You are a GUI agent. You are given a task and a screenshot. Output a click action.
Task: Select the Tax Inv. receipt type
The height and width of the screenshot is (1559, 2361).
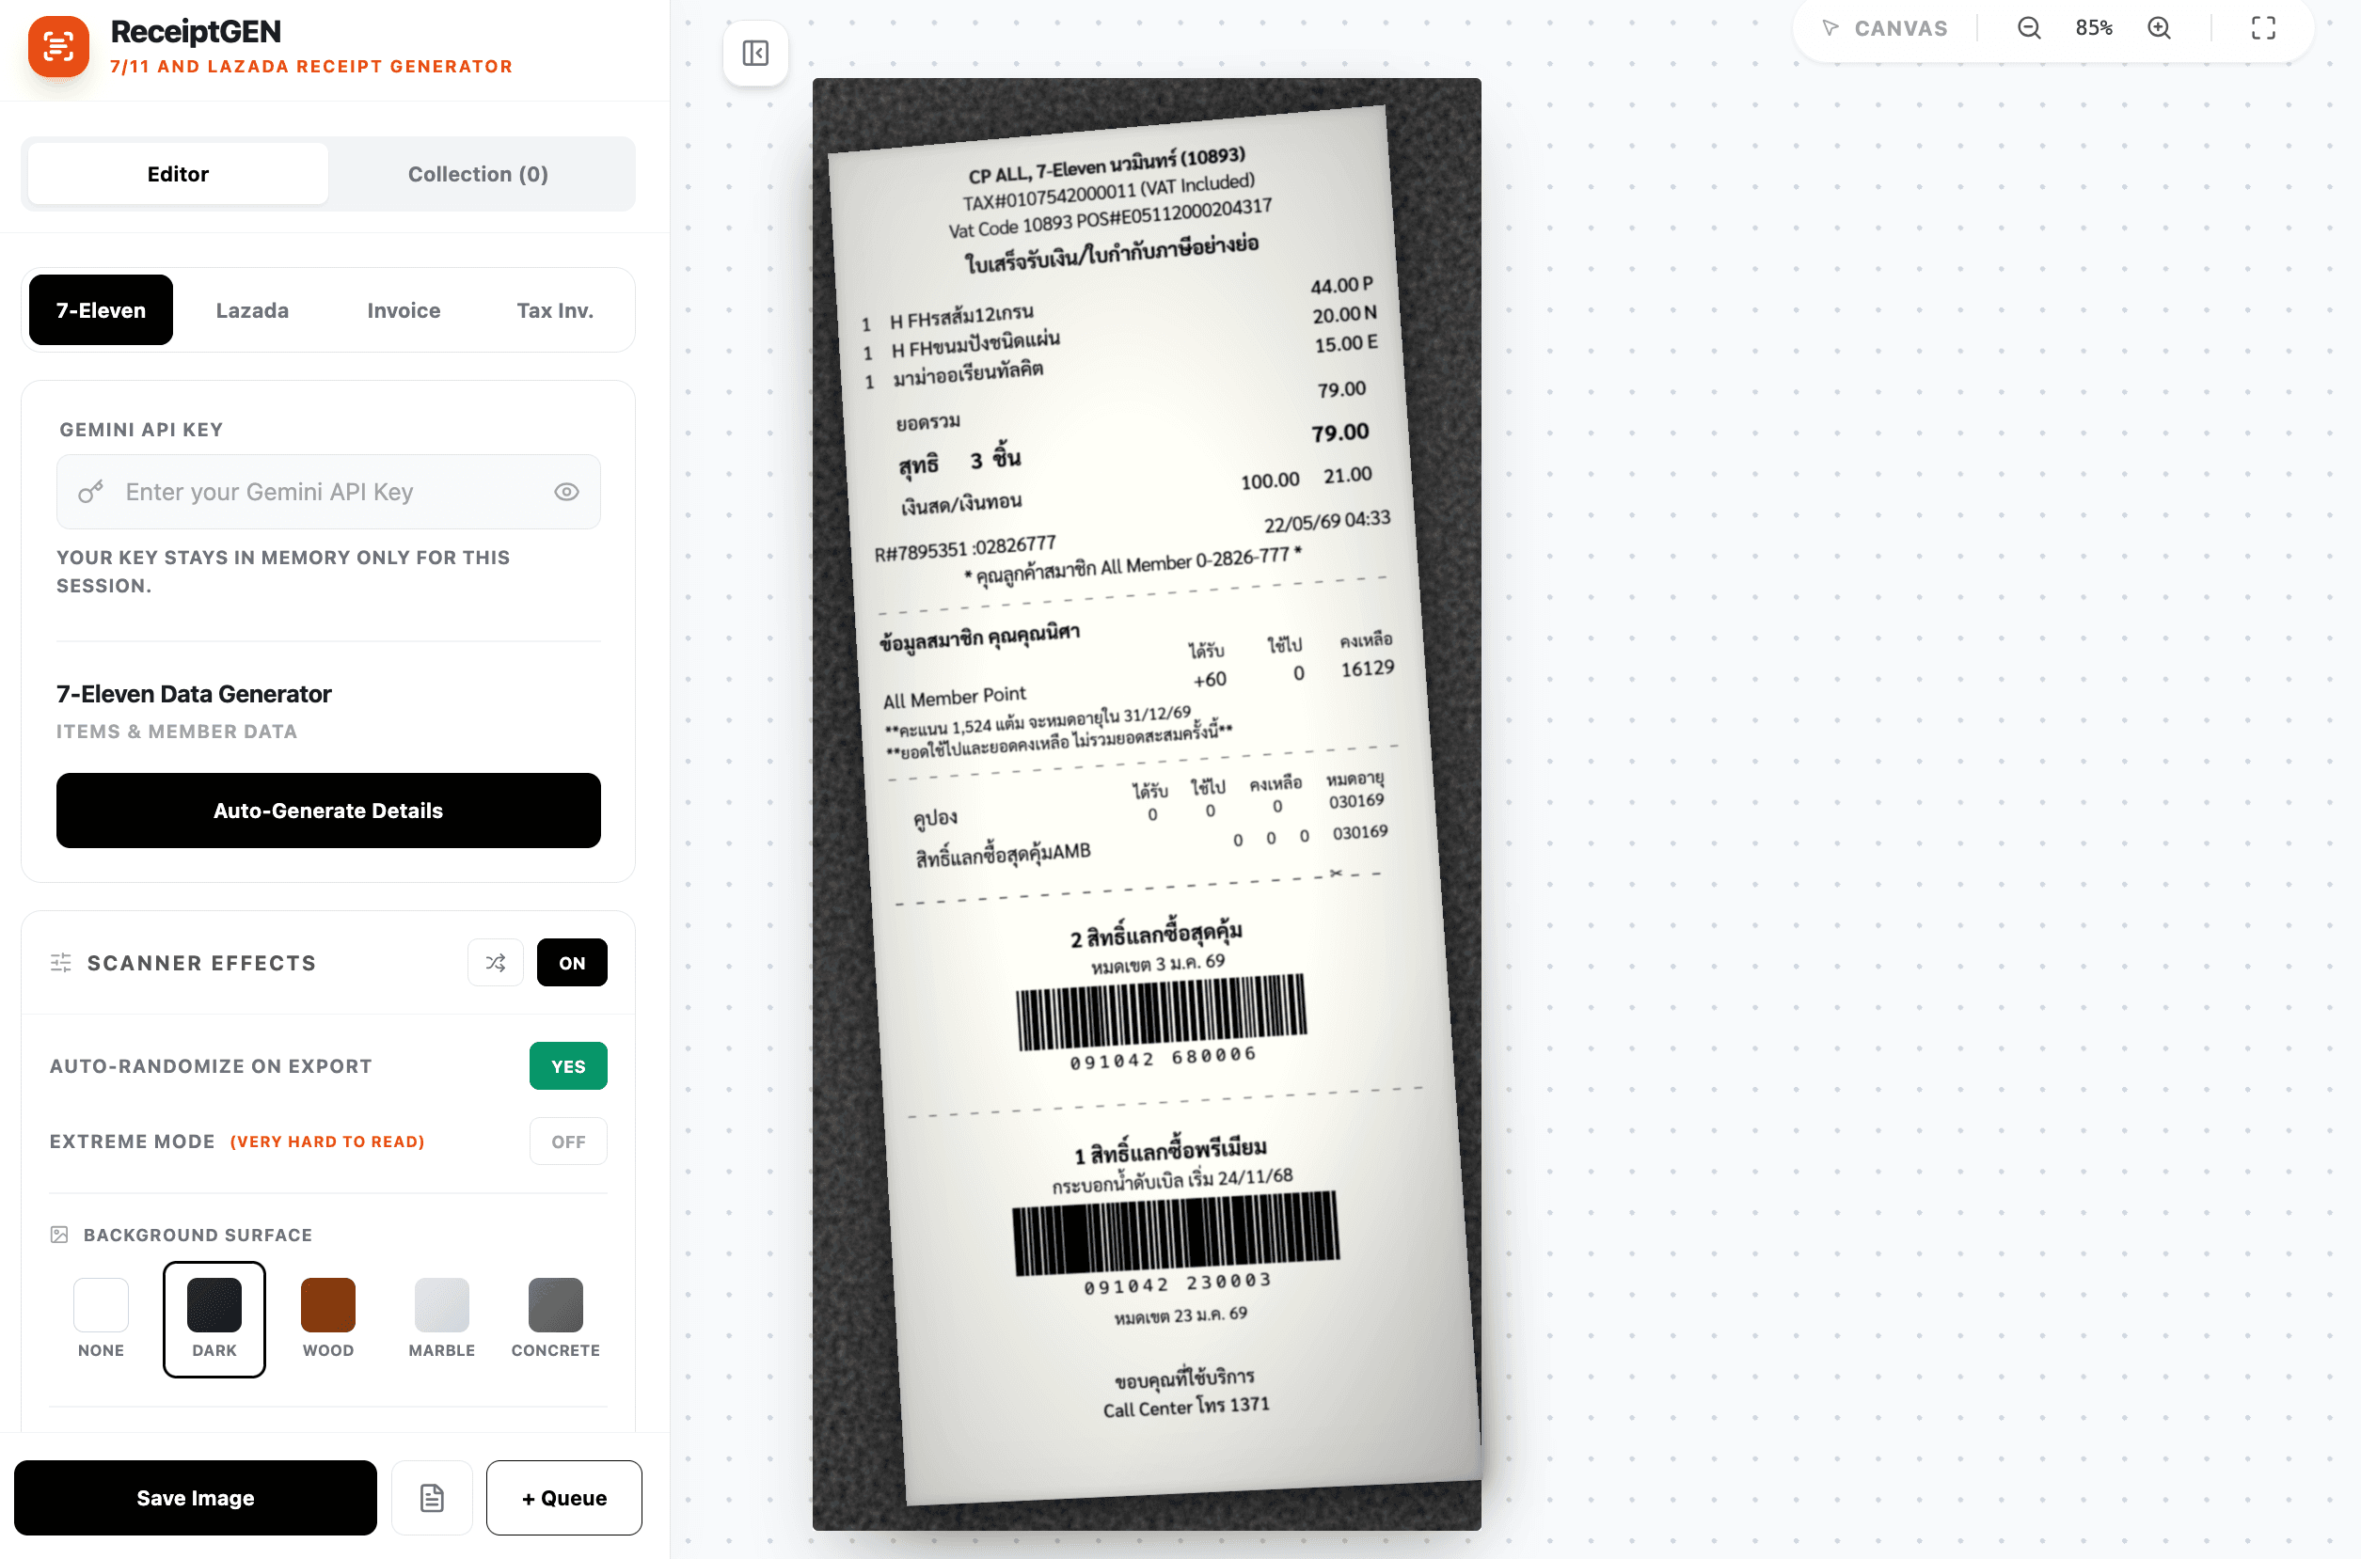coord(555,310)
